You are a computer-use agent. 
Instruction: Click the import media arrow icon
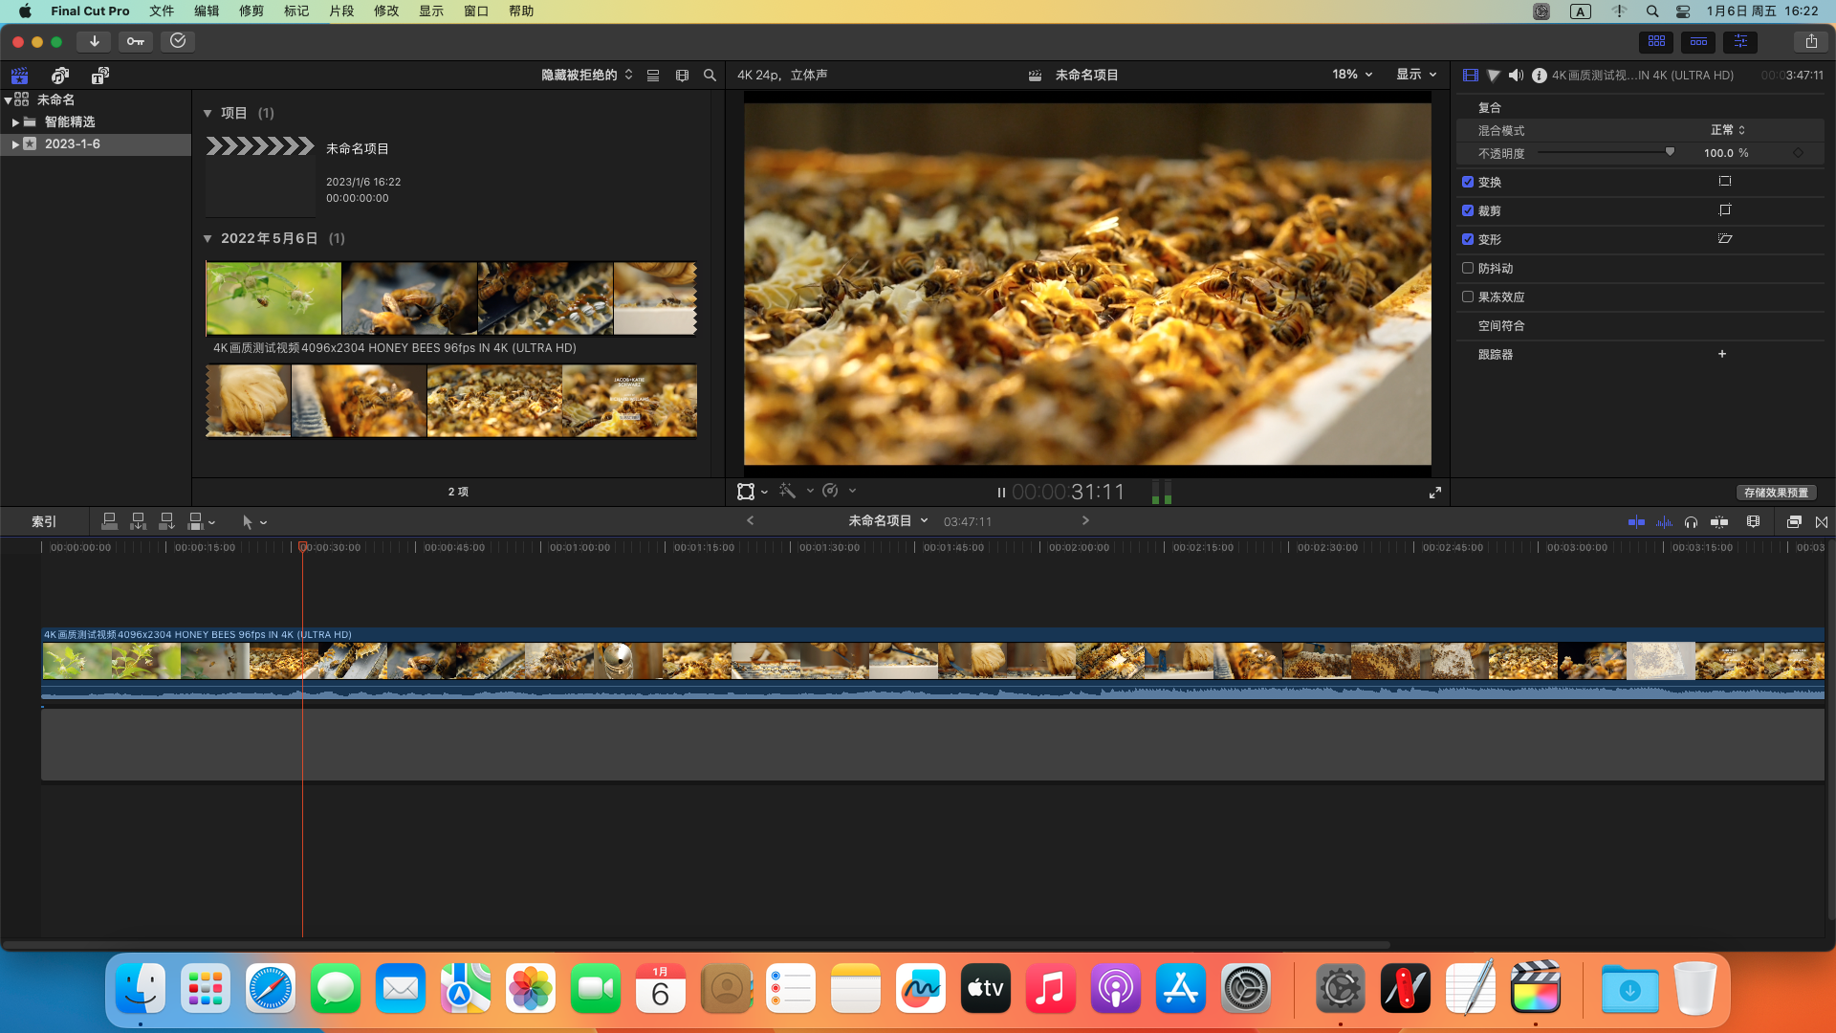(x=94, y=41)
